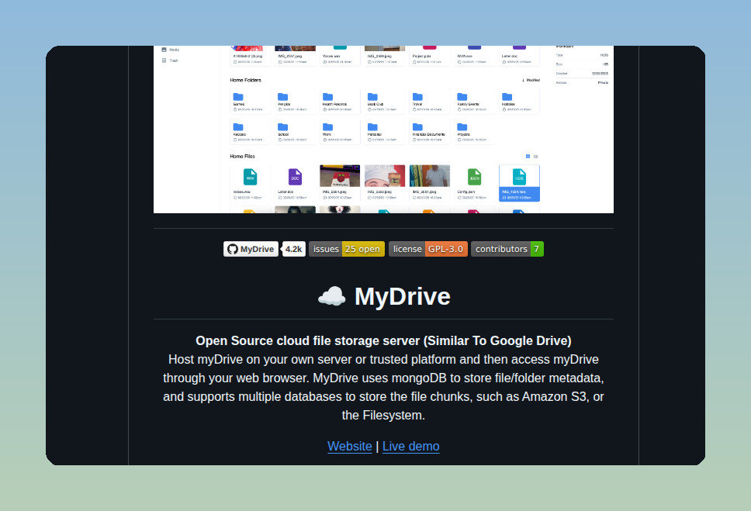This screenshot has width=751, height=511.
Task: Open the man in white shirt photo
Action: click(x=430, y=176)
